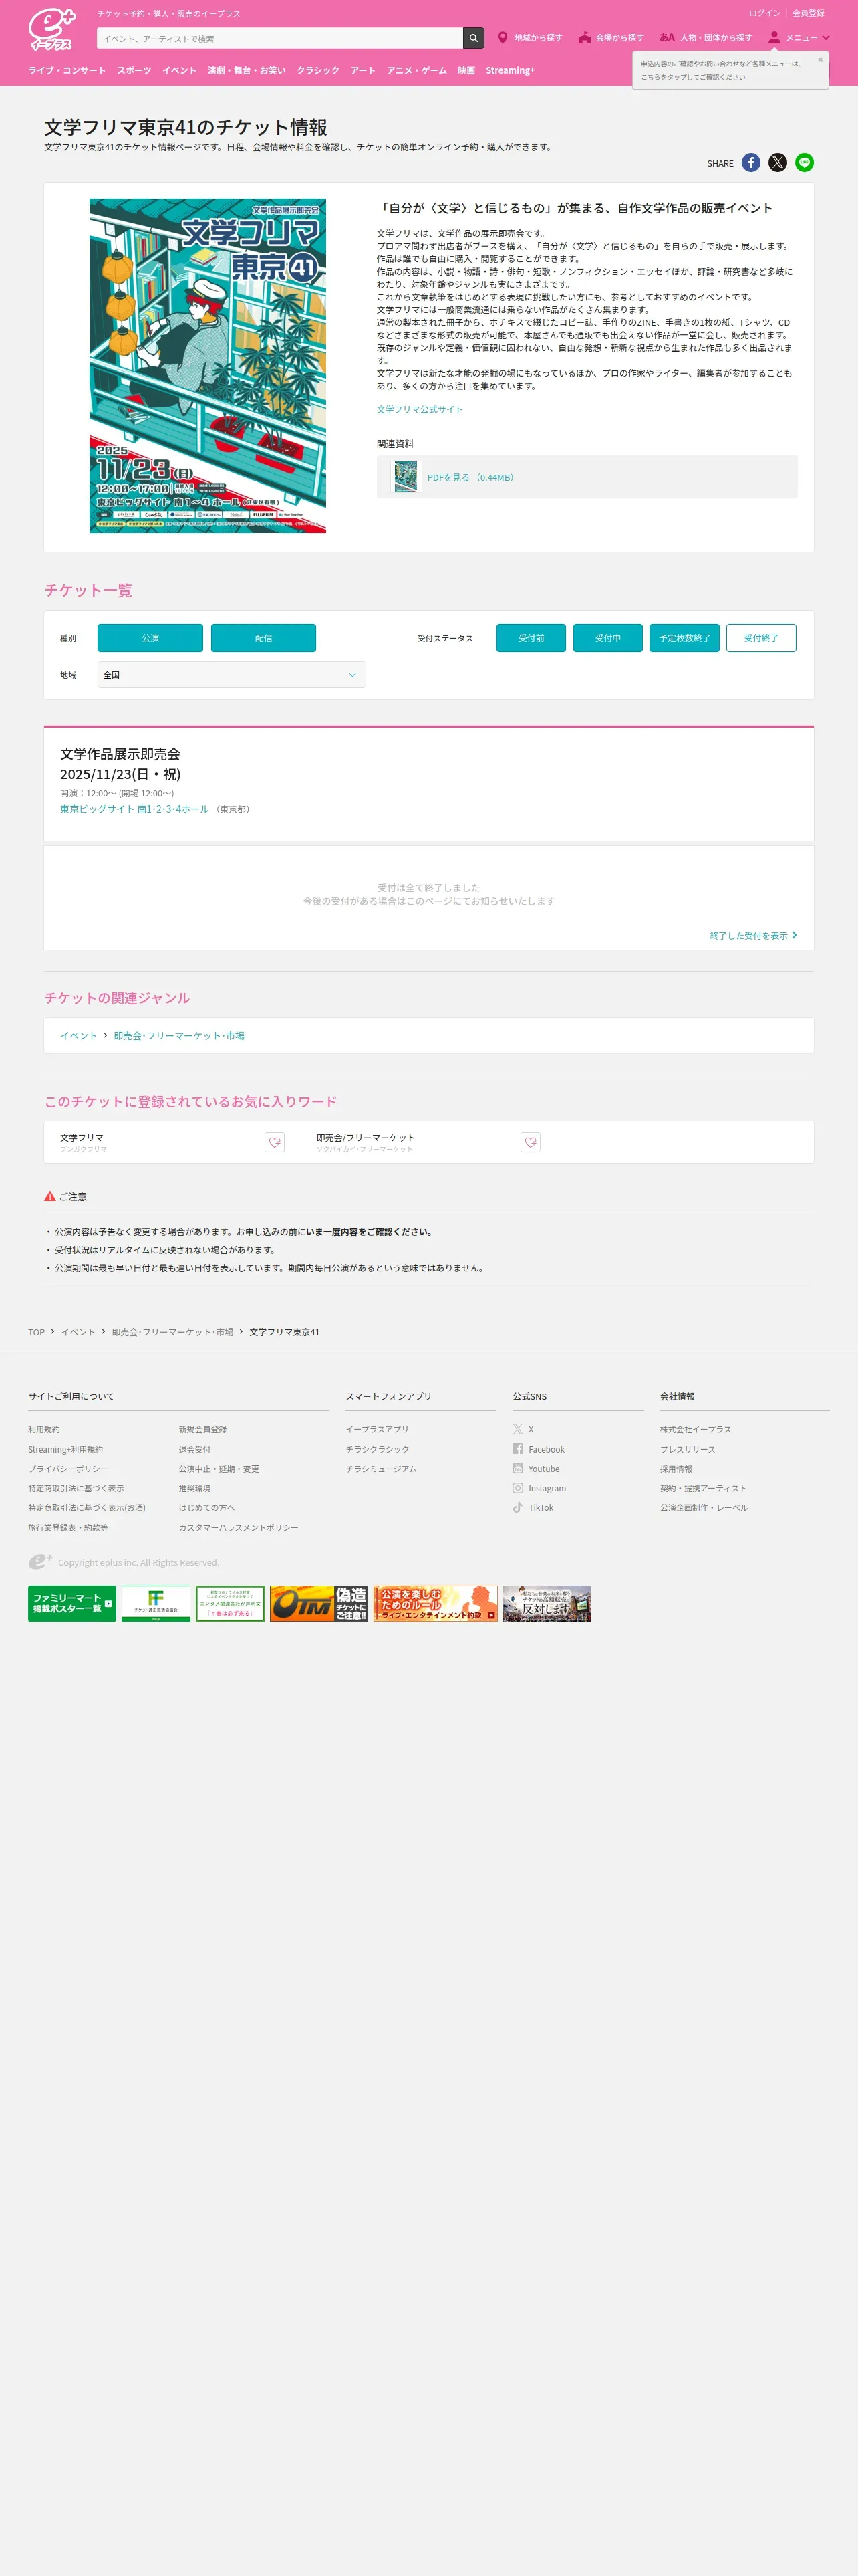Image resolution: width=858 pixels, height=2576 pixels.
Task: Share on Facebook icon
Action: pos(751,163)
